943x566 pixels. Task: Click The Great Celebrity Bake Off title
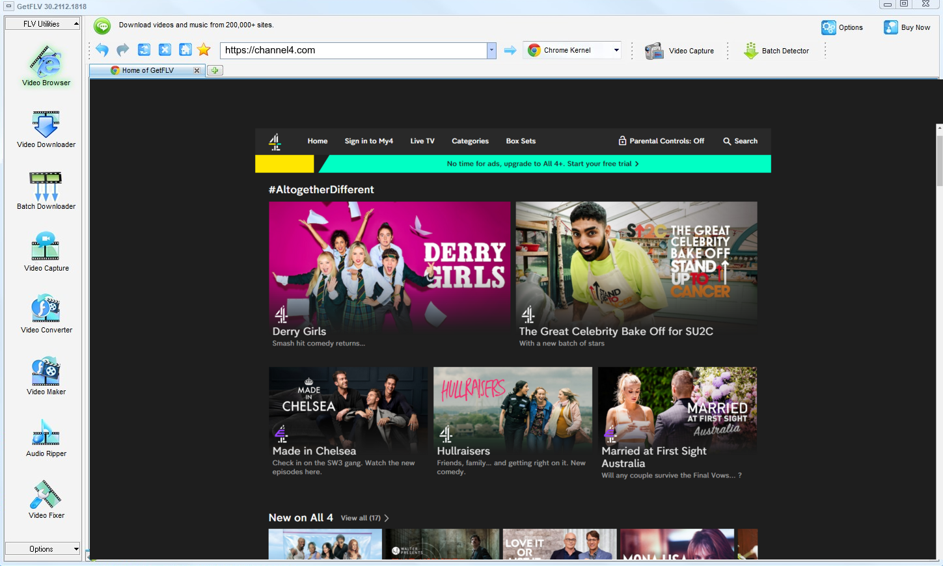click(x=616, y=332)
